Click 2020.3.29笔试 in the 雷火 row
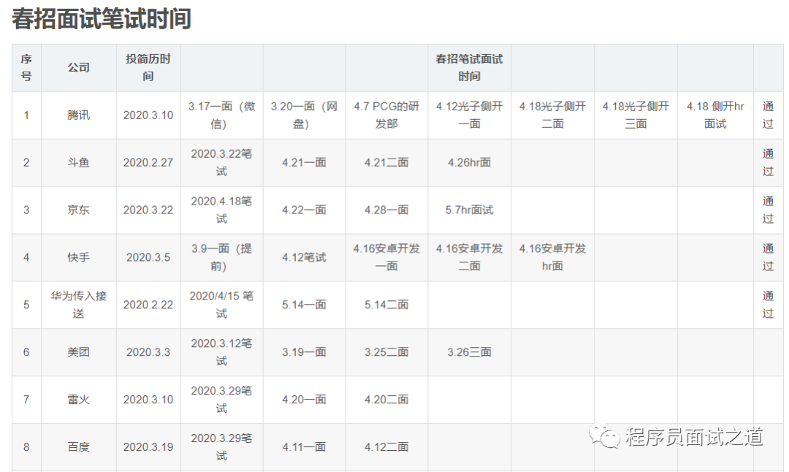789x472 pixels. point(221,400)
